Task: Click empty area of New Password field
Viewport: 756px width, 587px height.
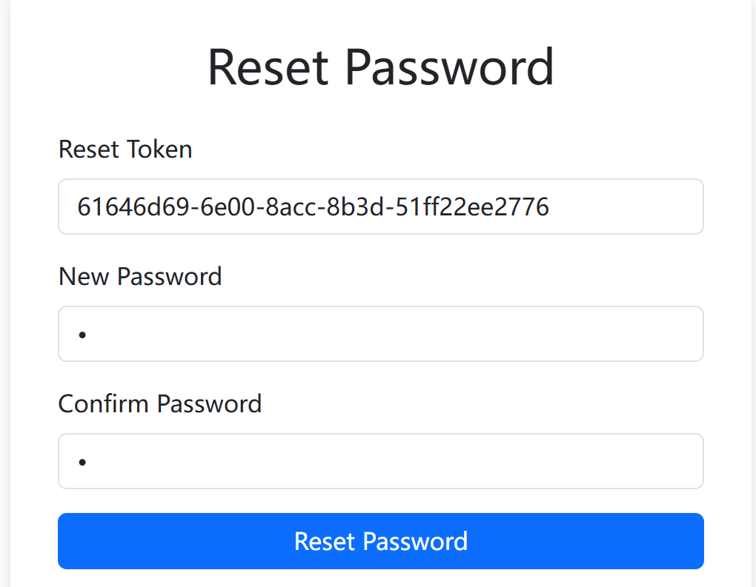Action: point(445,334)
